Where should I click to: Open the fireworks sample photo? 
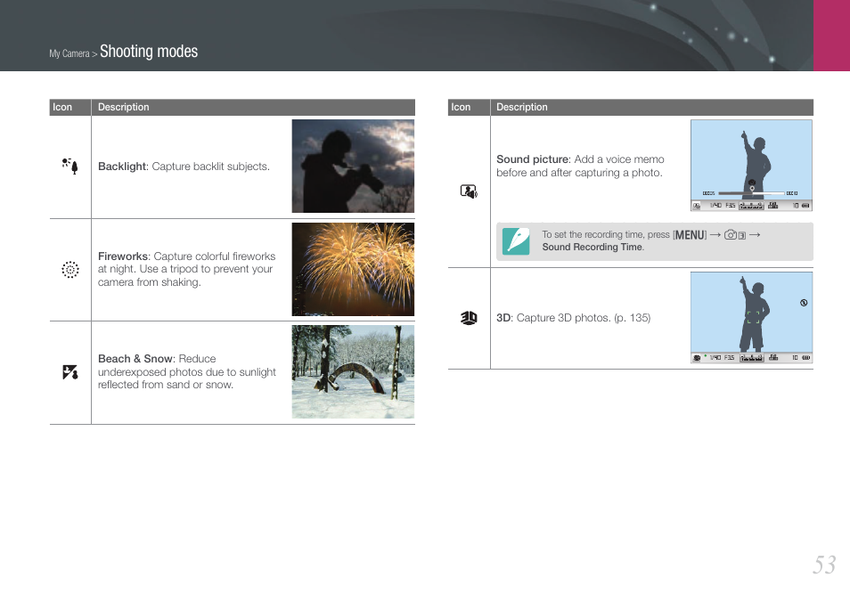pyautogui.click(x=353, y=269)
